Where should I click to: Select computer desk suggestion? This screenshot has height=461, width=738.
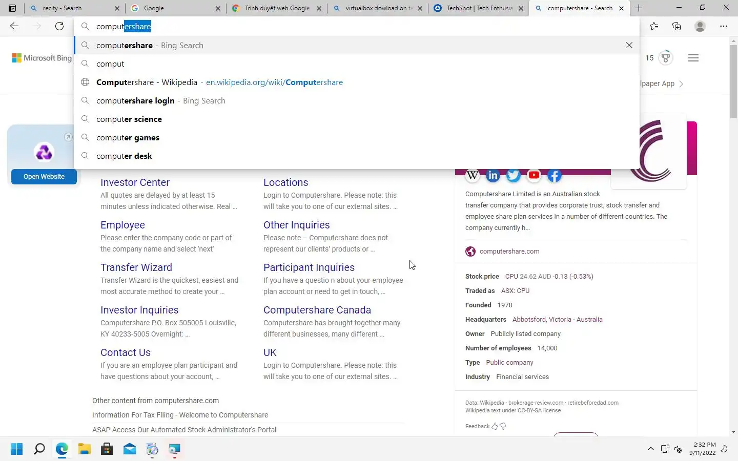[357, 156]
